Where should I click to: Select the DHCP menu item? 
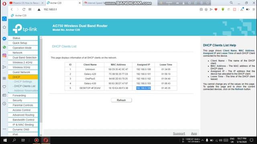point(23,77)
